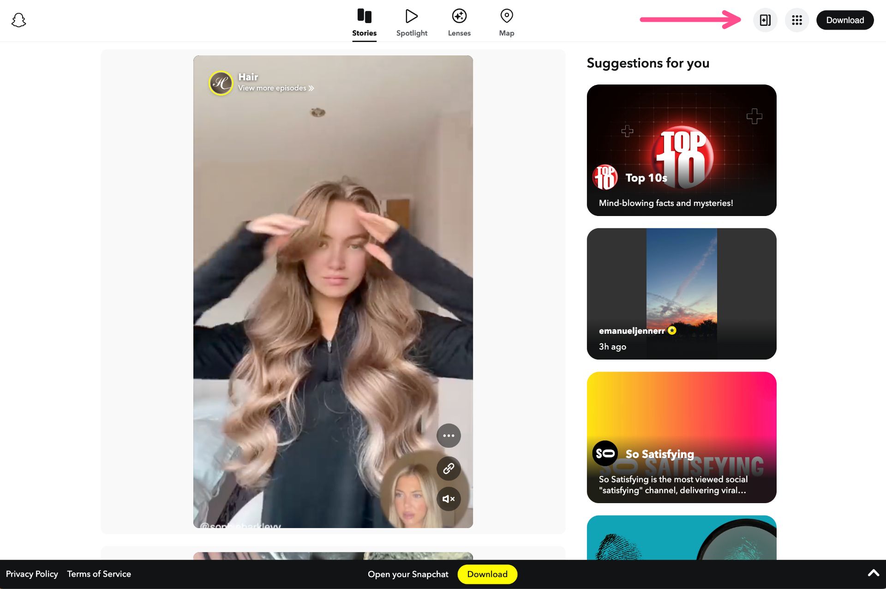This screenshot has width=886, height=589.
Task: Click the three-dots more options button
Action: coord(449,435)
